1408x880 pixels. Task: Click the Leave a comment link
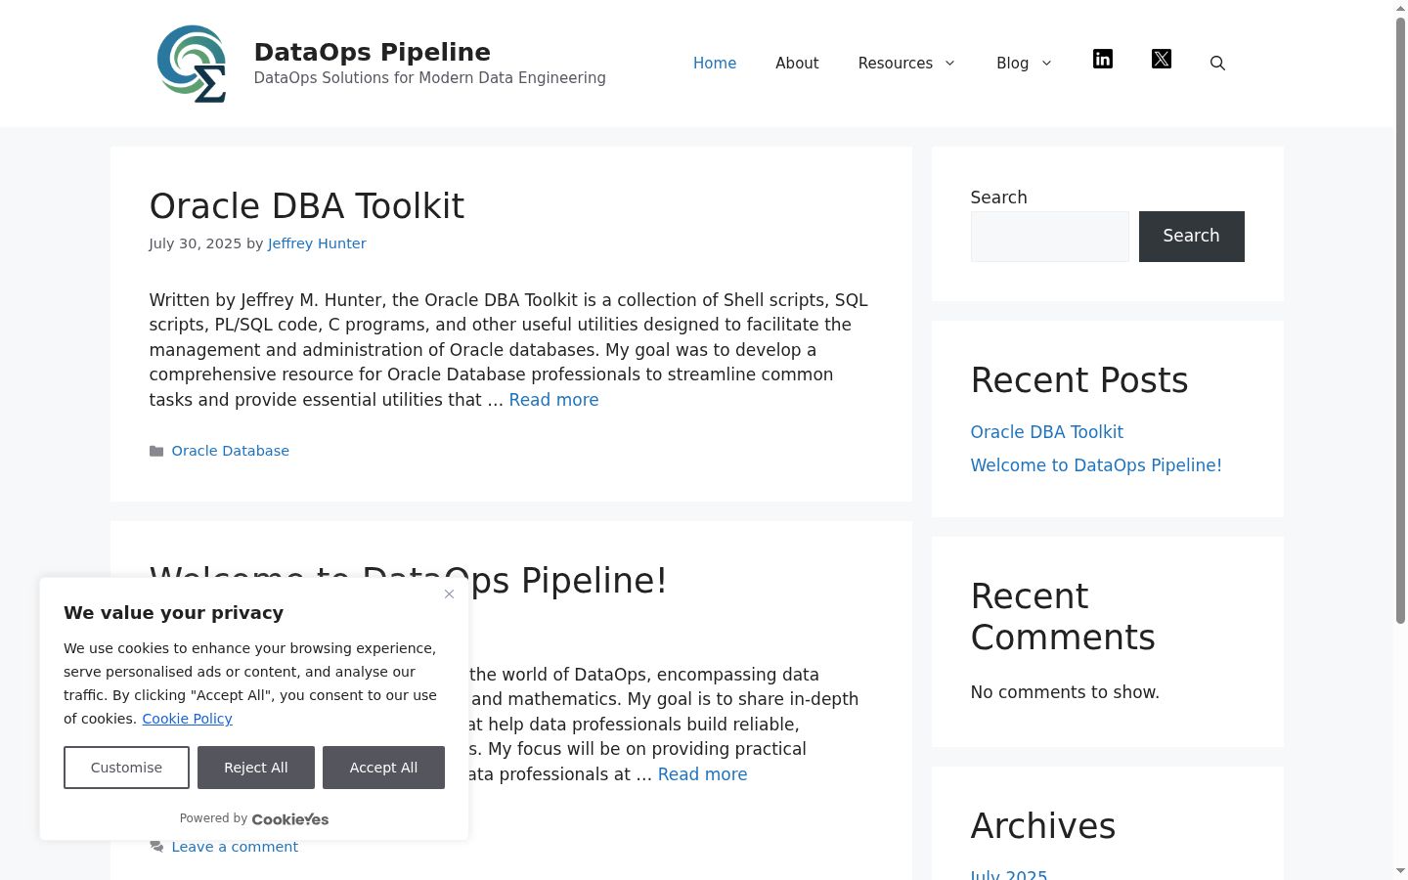click(x=235, y=847)
